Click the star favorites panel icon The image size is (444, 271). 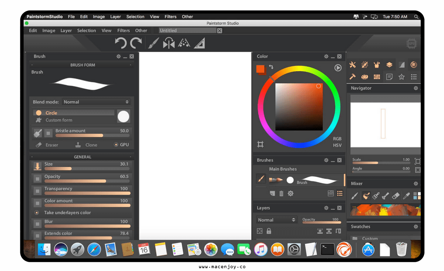[401, 77]
